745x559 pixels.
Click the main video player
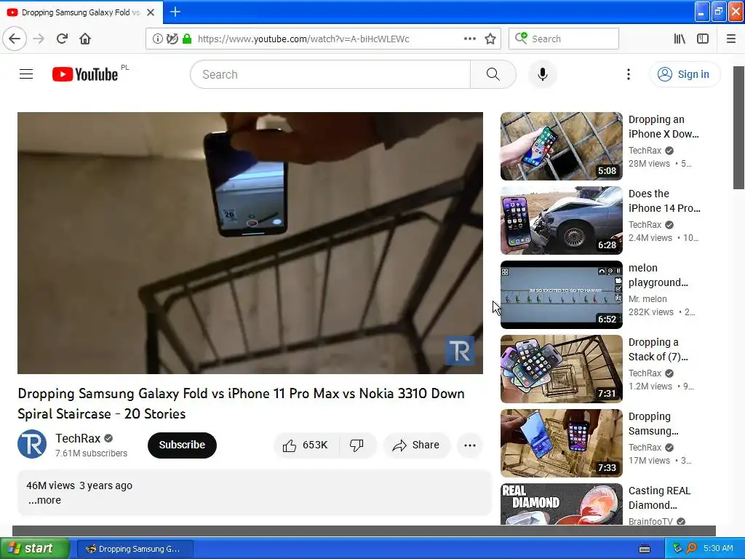(x=250, y=243)
